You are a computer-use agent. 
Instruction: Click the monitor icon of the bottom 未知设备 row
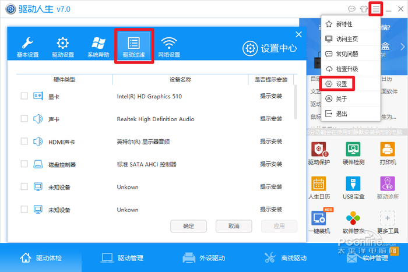pyautogui.click(x=38, y=209)
